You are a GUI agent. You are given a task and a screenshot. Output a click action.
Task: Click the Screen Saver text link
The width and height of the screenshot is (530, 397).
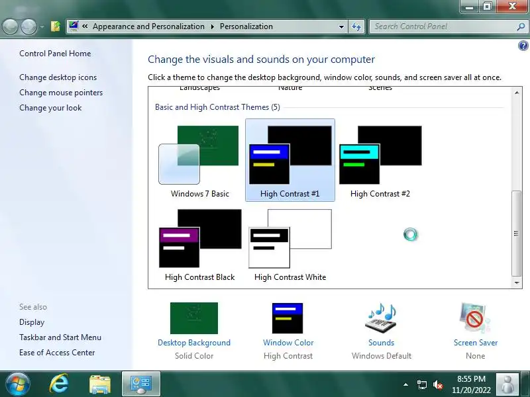[476, 343]
